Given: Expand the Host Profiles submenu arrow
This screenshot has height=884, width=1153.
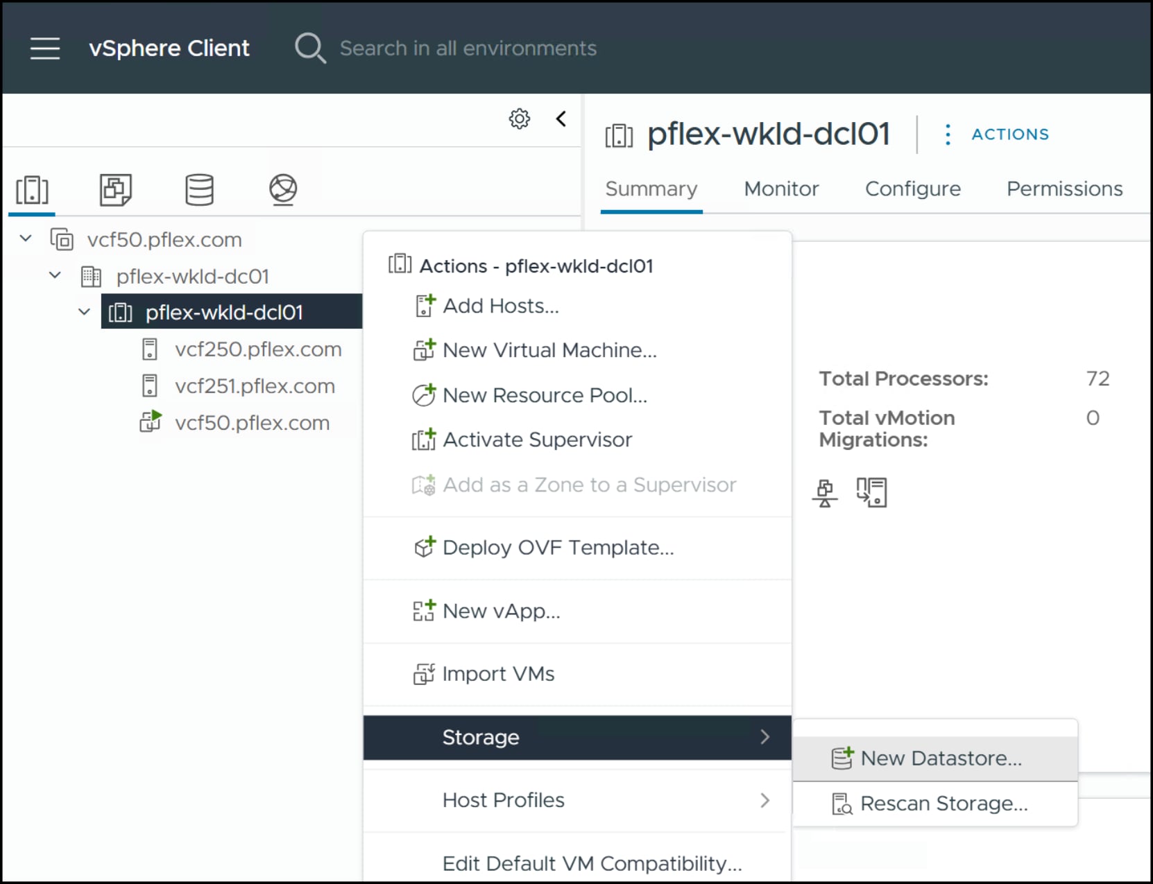Looking at the screenshot, I should pyautogui.click(x=765, y=800).
